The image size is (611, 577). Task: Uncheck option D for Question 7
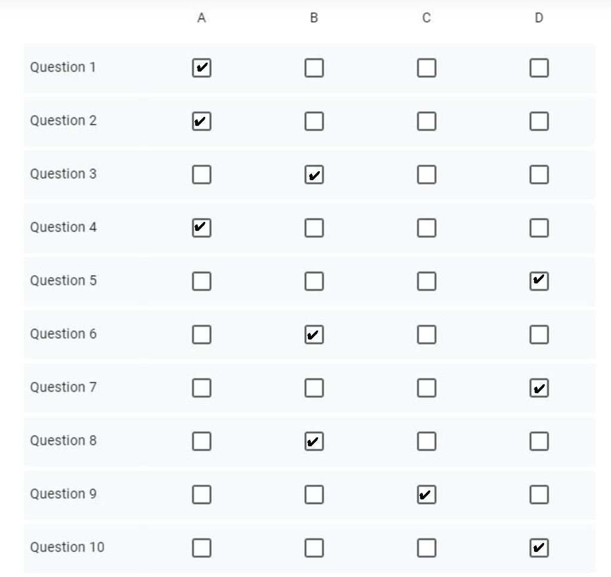539,388
